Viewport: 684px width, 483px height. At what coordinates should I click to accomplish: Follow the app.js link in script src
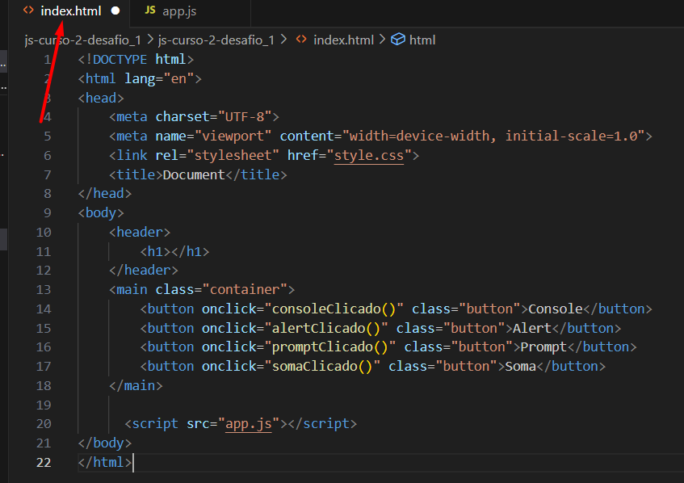pos(249,424)
